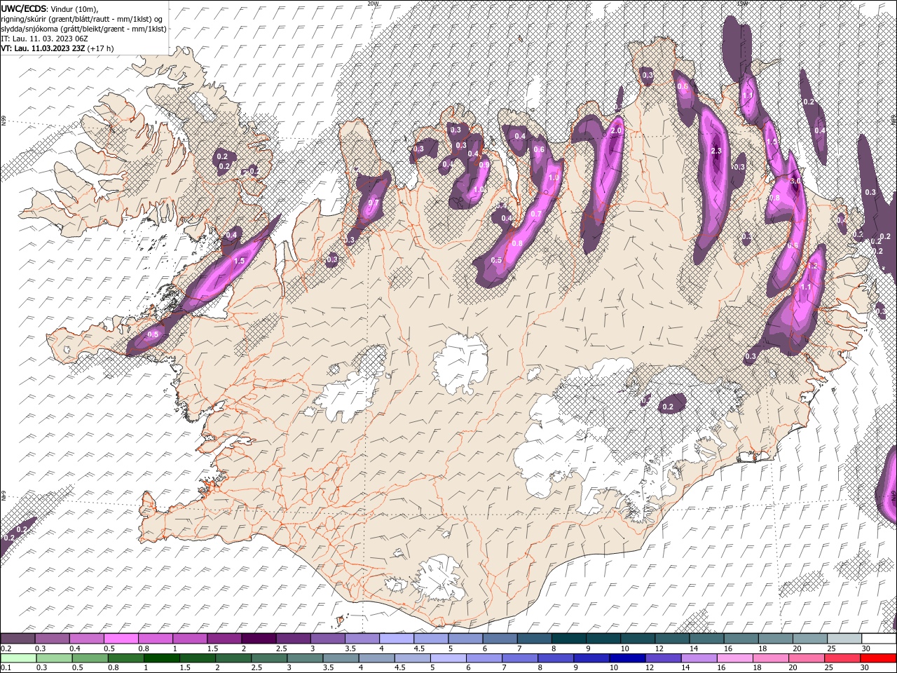Pick the bright pink 0.5 swatch, upper scale
The width and height of the screenshot is (897, 673).
[121, 639]
